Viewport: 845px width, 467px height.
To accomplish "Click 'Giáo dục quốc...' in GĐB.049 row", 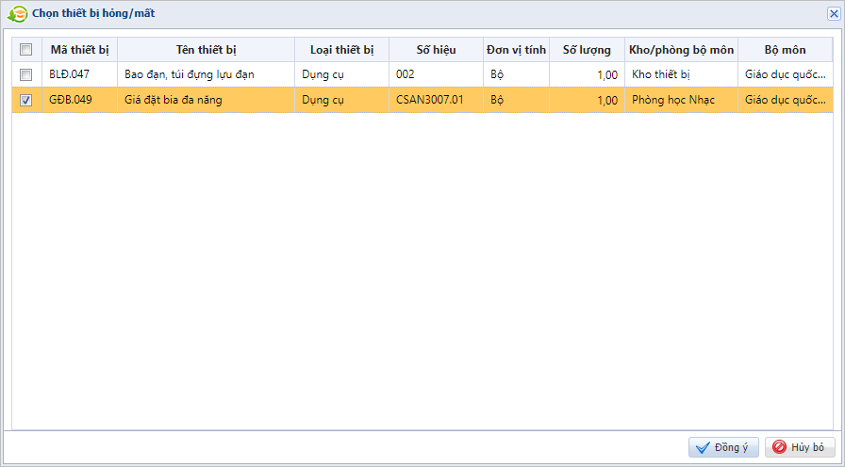I will point(786,100).
